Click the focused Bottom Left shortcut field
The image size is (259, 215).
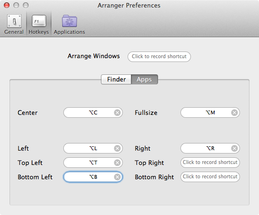pyautogui.click(x=93, y=177)
